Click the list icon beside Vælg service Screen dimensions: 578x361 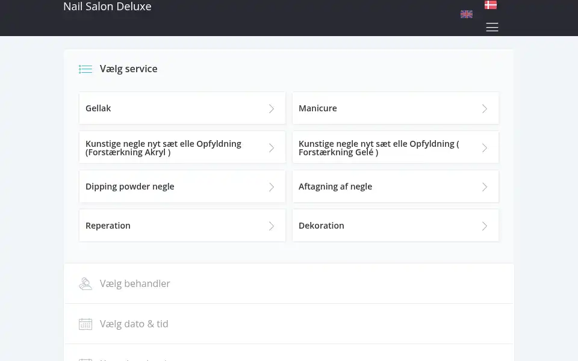coord(85,69)
